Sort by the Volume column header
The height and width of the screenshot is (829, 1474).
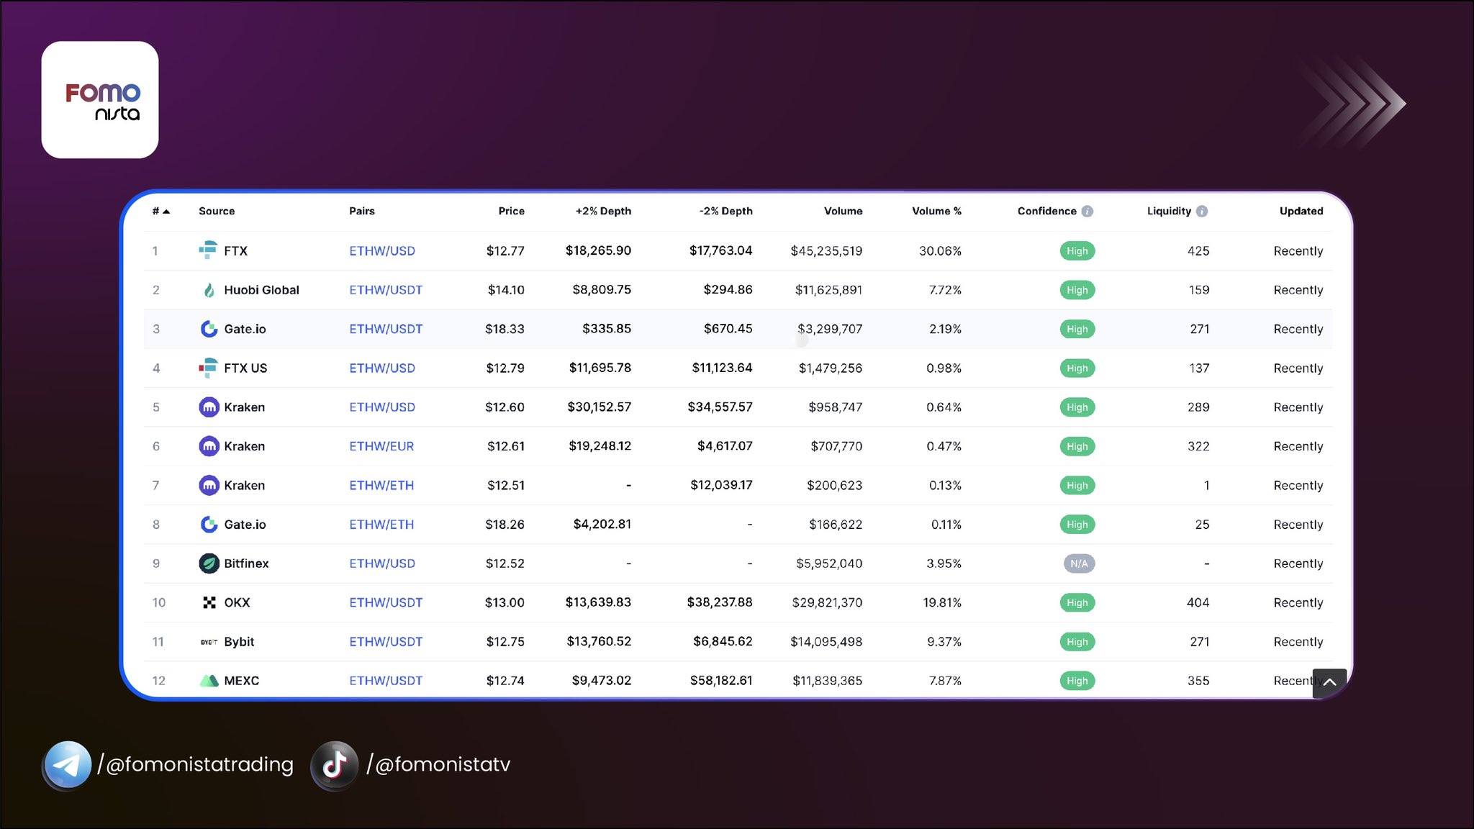click(x=843, y=211)
